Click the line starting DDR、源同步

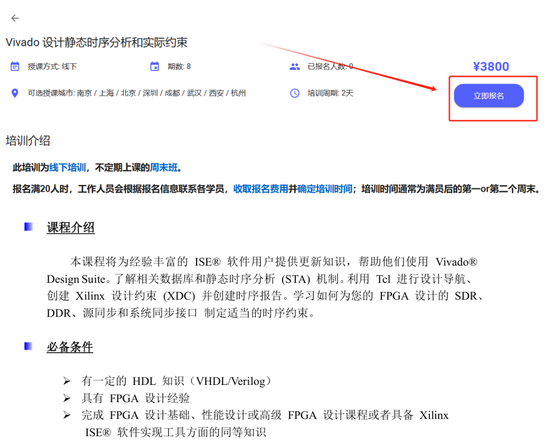(181, 312)
